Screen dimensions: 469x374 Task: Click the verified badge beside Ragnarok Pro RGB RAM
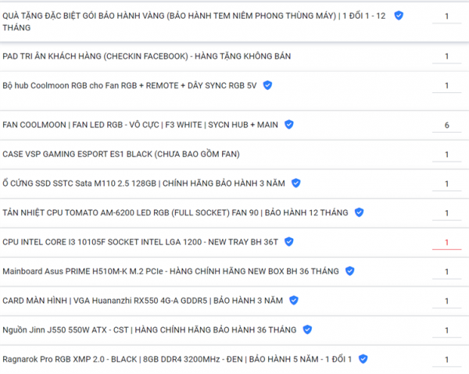click(x=363, y=358)
